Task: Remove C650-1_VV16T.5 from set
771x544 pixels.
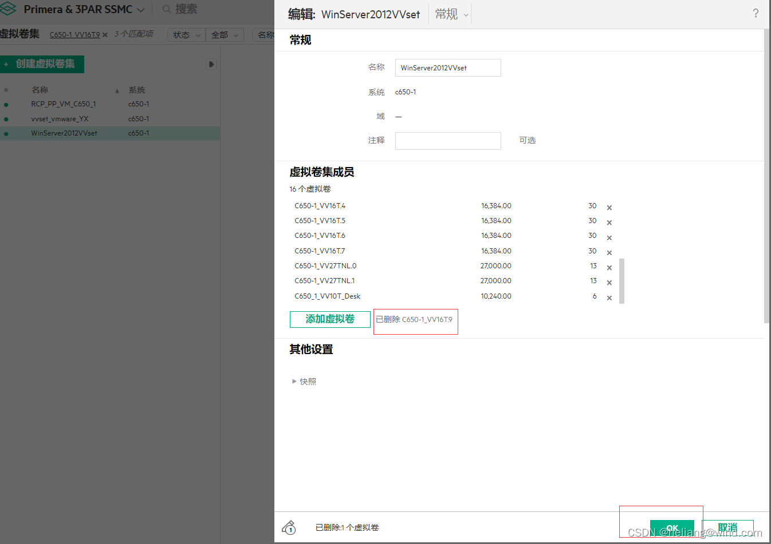Action: coord(609,223)
